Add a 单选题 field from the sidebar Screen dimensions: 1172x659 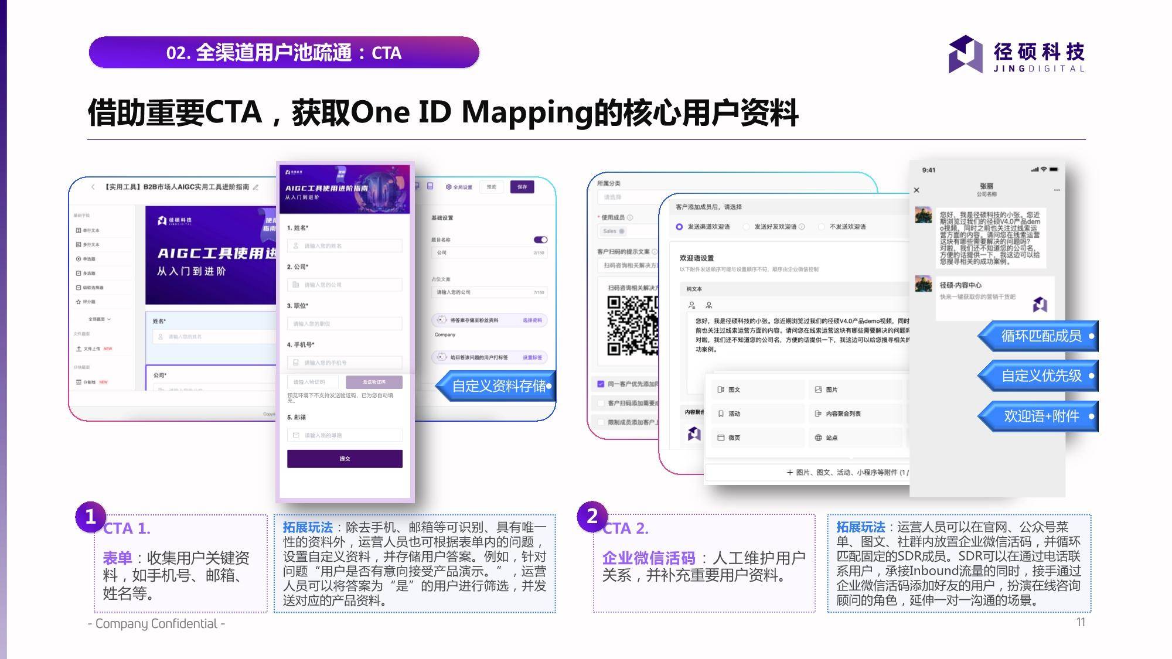86,259
